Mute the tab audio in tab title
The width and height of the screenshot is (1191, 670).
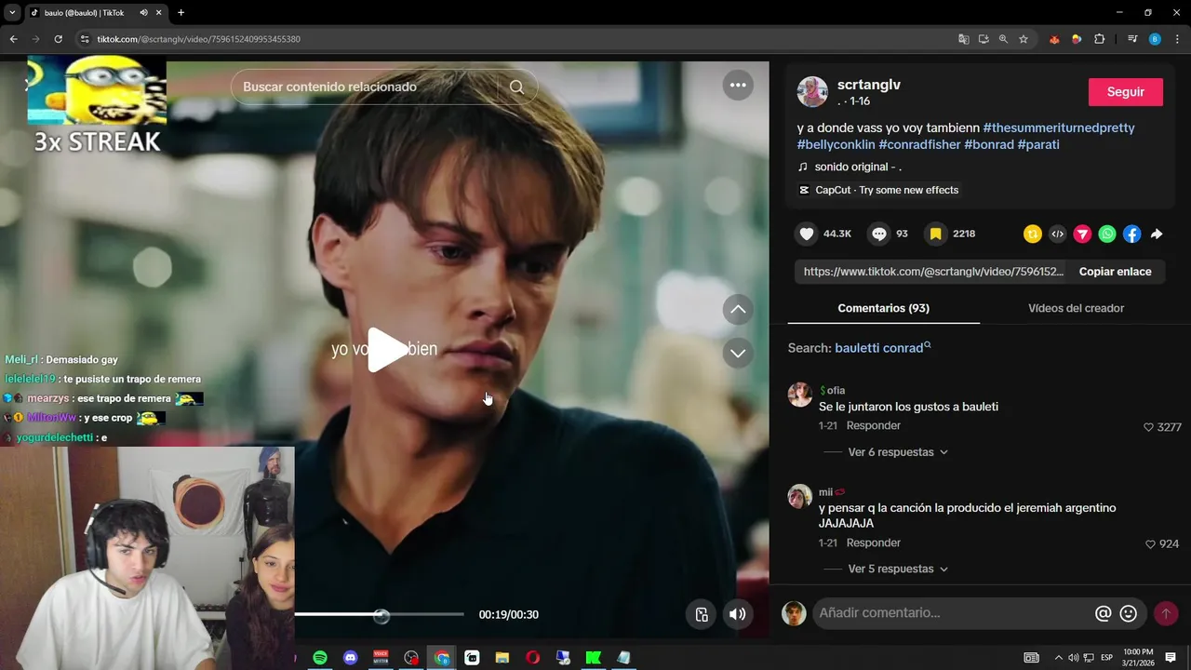[143, 13]
